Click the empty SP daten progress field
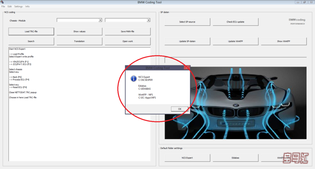 [235, 60]
